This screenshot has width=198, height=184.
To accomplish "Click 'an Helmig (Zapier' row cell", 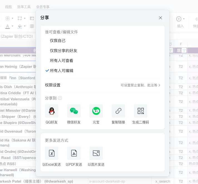I will (18, 66).
